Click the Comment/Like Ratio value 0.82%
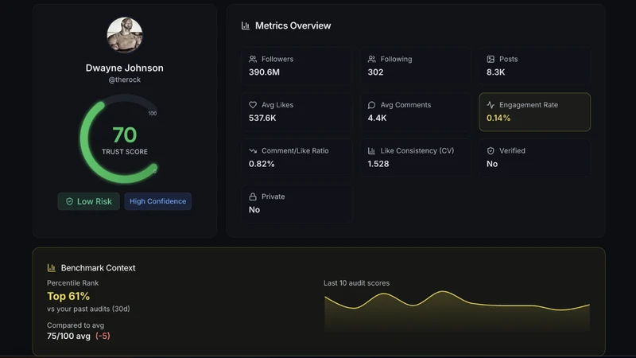The width and height of the screenshot is (636, 358). coord(262,164)
